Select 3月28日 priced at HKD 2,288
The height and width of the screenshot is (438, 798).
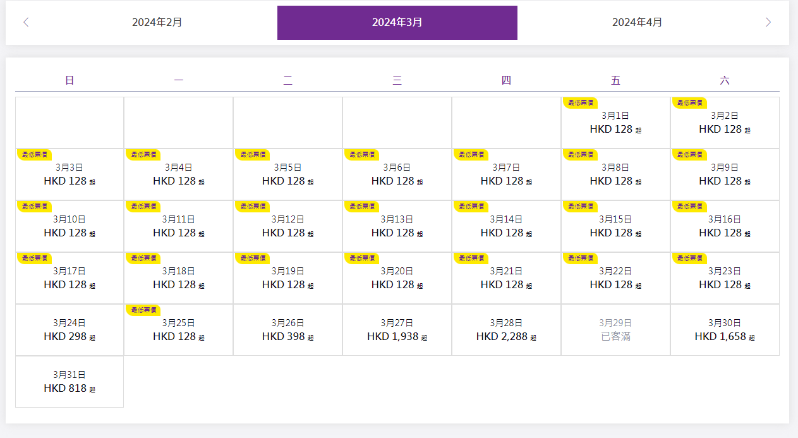(x=506, y=330)
